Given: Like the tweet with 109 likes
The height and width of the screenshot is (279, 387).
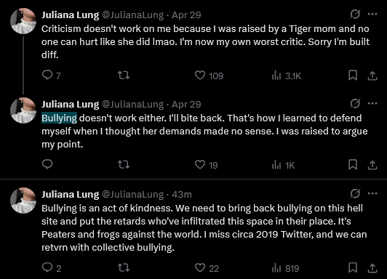Looking at the screenshot, I should pos(209,76).
